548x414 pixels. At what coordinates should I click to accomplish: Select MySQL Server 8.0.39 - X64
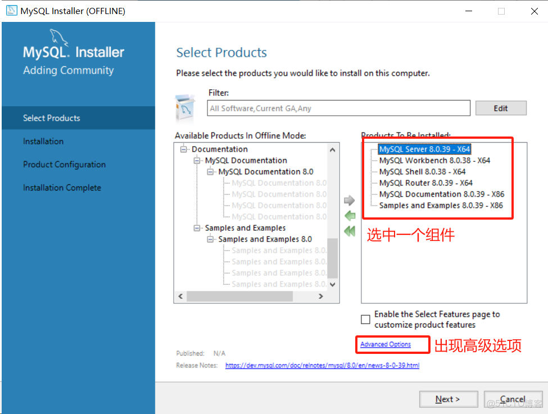click(425, 149)
